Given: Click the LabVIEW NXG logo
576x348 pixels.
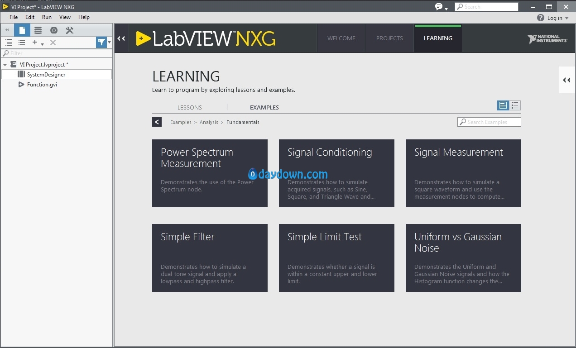Looking at the screenshot, I should (206, 38).
